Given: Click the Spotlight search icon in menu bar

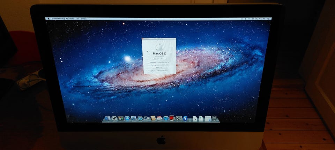Looking at the screenshot, I should pos(268,19).
